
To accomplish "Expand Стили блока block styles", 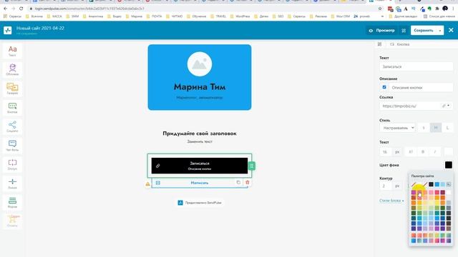I will click(x=391, y=201).
